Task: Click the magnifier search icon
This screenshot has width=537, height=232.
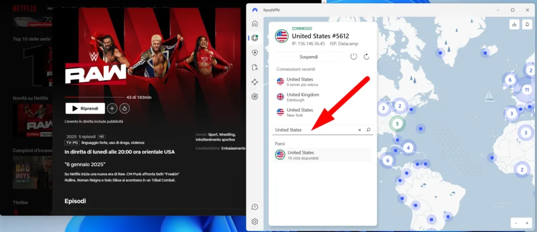Action: 369,130
